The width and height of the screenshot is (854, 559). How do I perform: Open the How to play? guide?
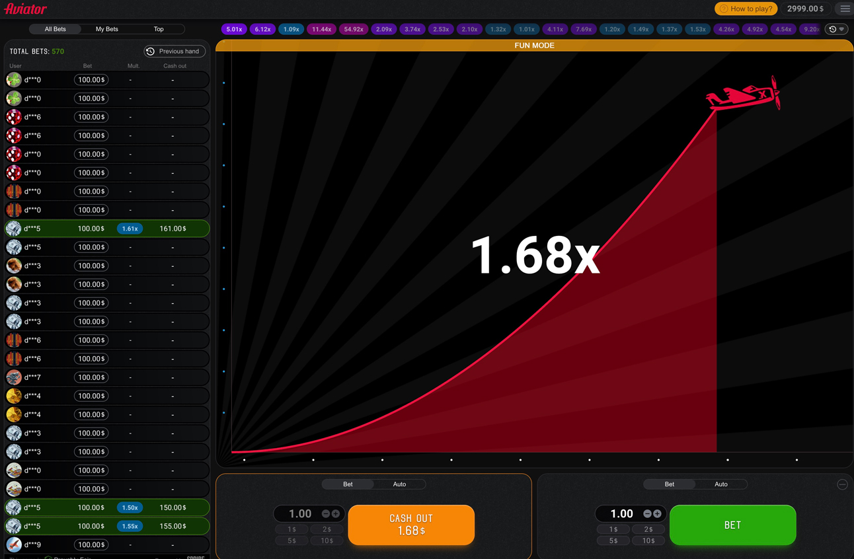(x=746, y=9)
